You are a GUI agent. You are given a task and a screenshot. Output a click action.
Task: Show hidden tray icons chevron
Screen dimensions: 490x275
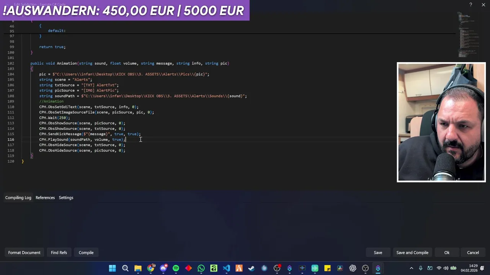[412, 268]
